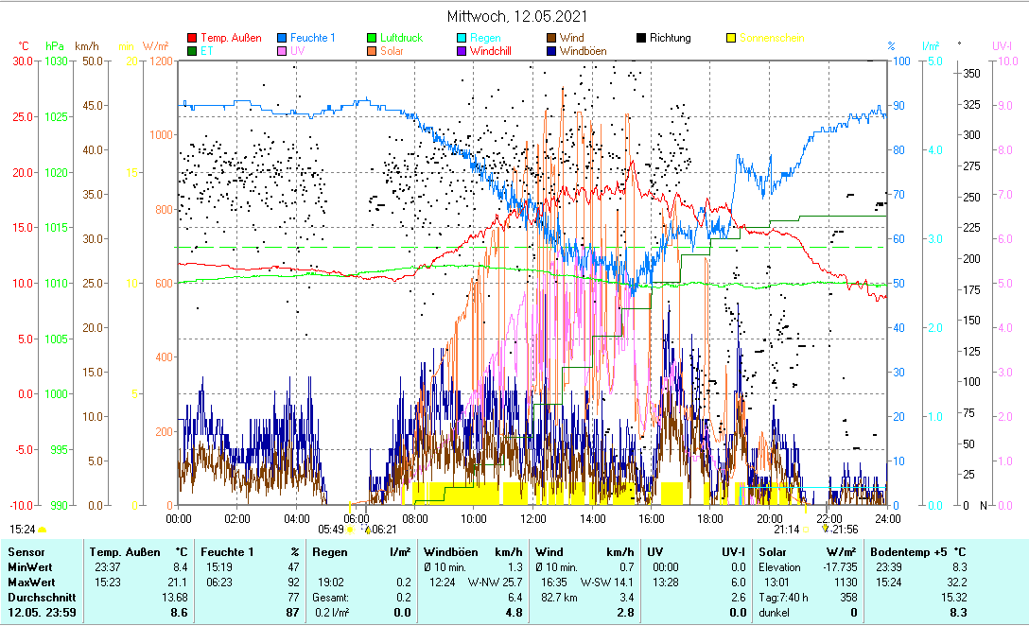Click the sun icon beside 15:24

tap(43, 530)
